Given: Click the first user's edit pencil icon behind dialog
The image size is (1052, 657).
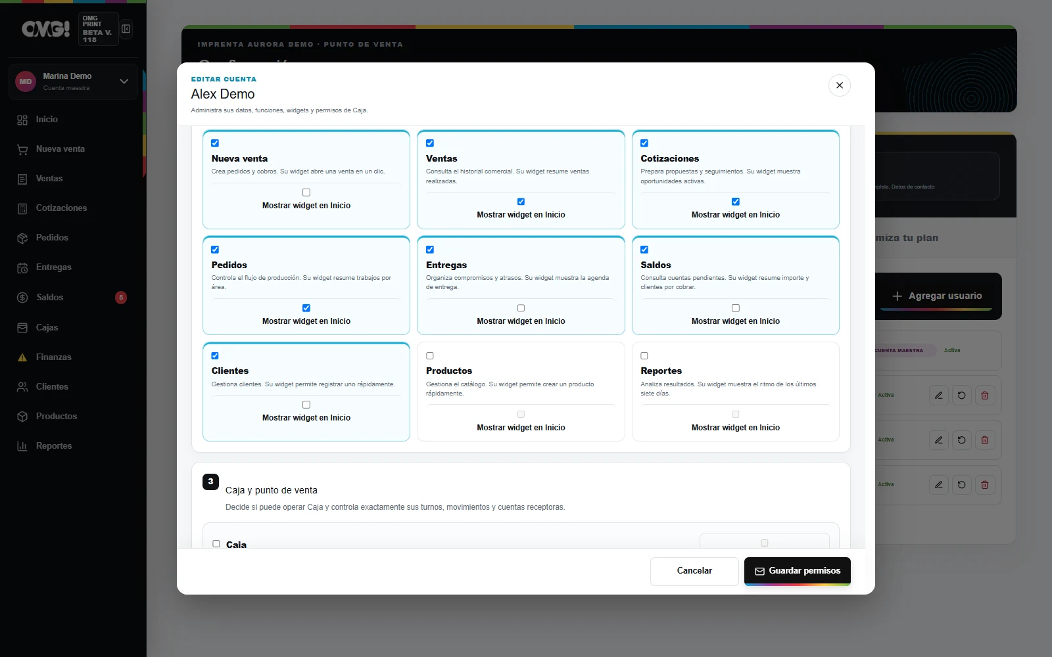Looking at the screenshot, I should (939, 396).
